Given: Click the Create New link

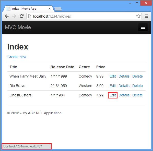Looking at the screenshot, I should pyautogui.click(x=17, y=57).
